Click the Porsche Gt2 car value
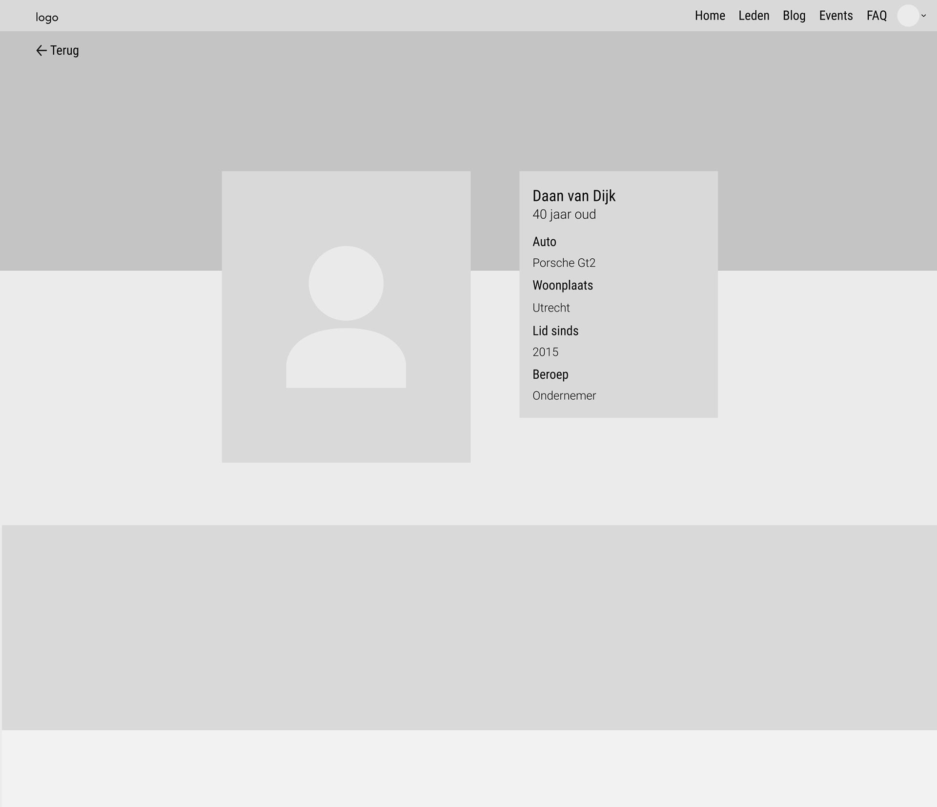Screen dimensions: 937x807 point(564,263)
